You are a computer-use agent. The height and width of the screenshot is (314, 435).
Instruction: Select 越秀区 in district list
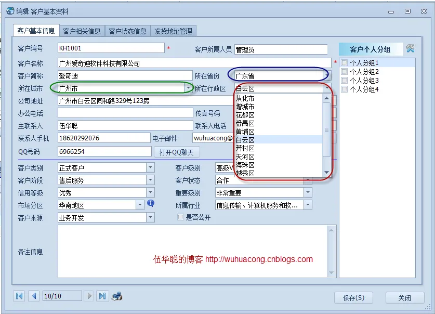click(279, 173)
